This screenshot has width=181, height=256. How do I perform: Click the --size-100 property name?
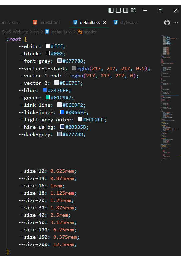tap(33, 230)
